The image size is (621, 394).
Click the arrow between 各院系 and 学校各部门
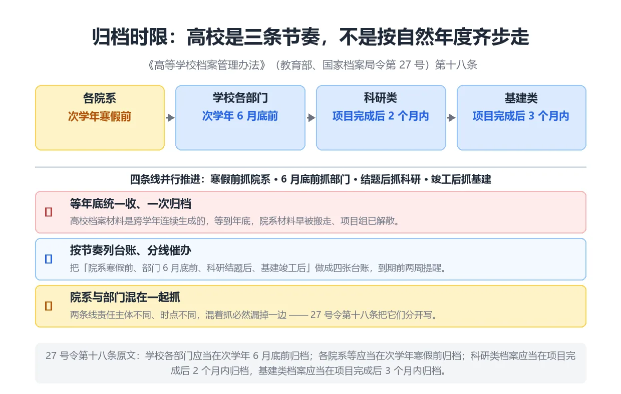[x=170, y=118]
